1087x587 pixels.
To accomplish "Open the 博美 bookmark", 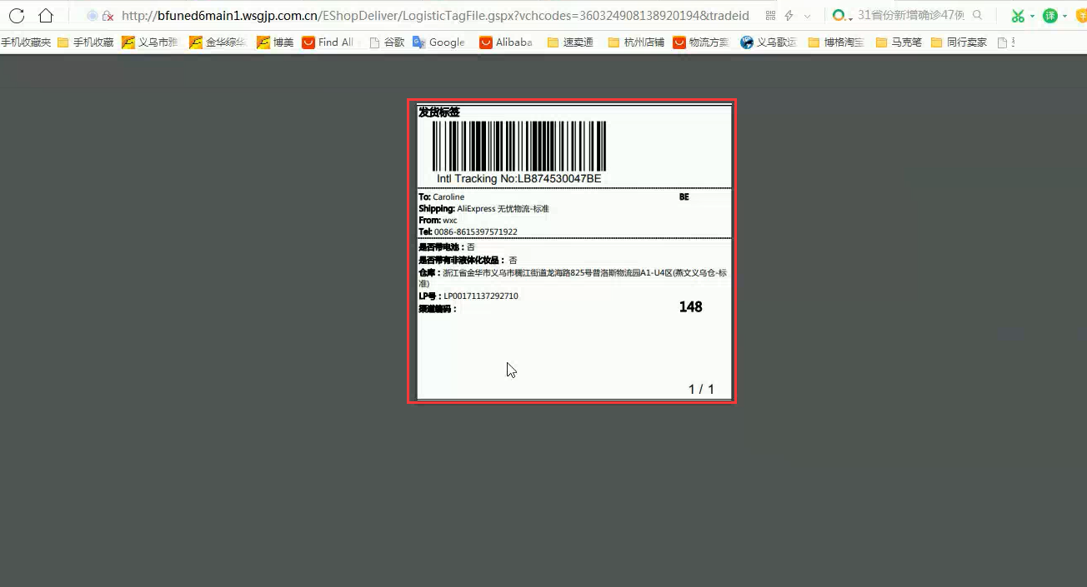I will [275, 42].
